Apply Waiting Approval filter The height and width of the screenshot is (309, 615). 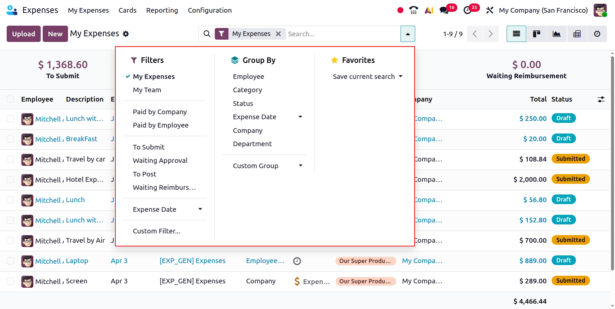[160, 160]
